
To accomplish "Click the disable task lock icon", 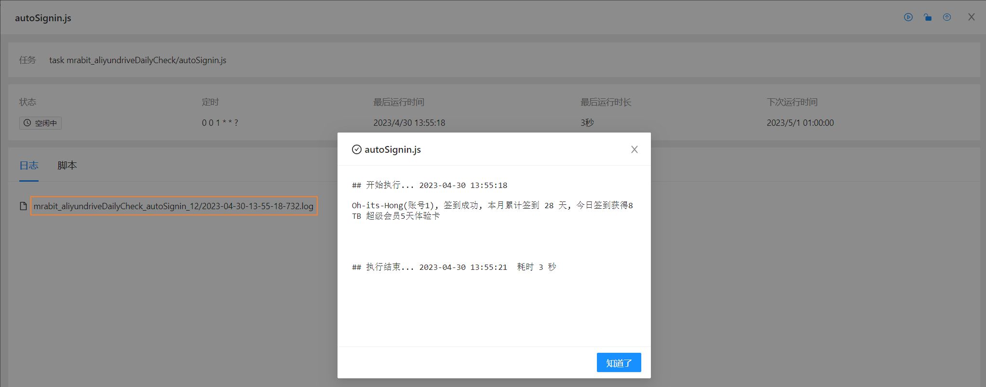I will [928, 17].
